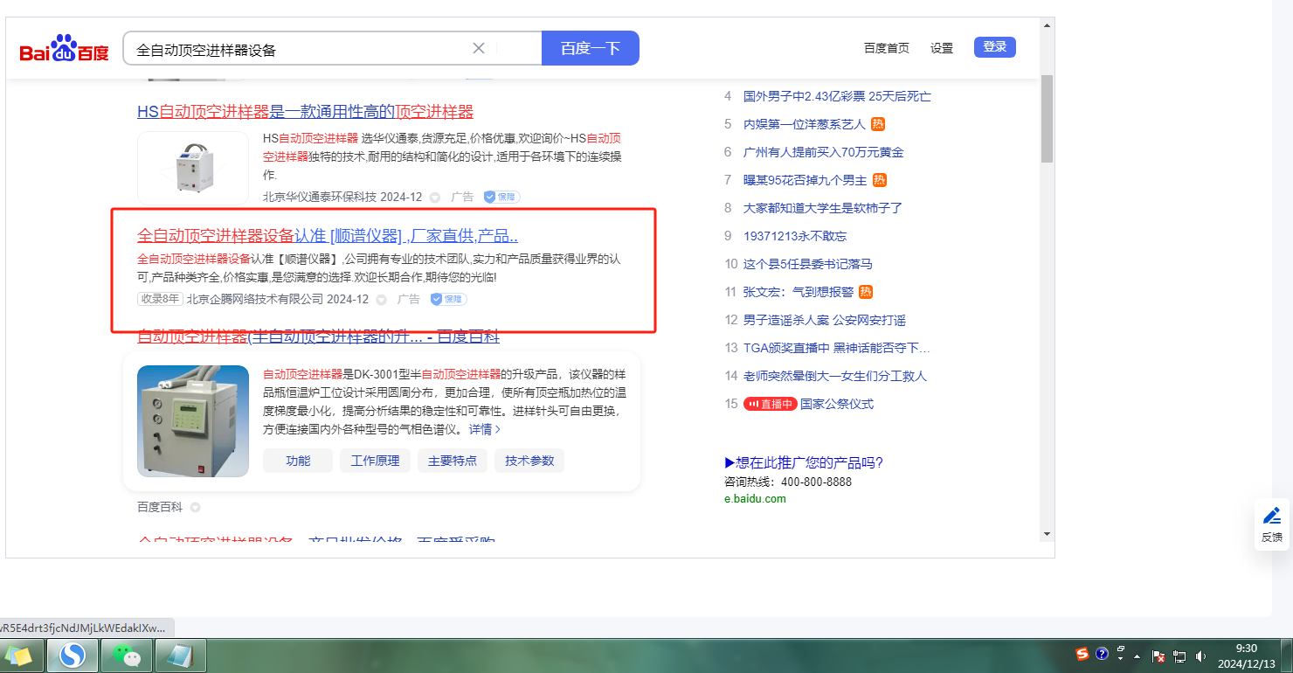
Task: Click the DK-3001 autosampler product image
Action: click(193, 420)
